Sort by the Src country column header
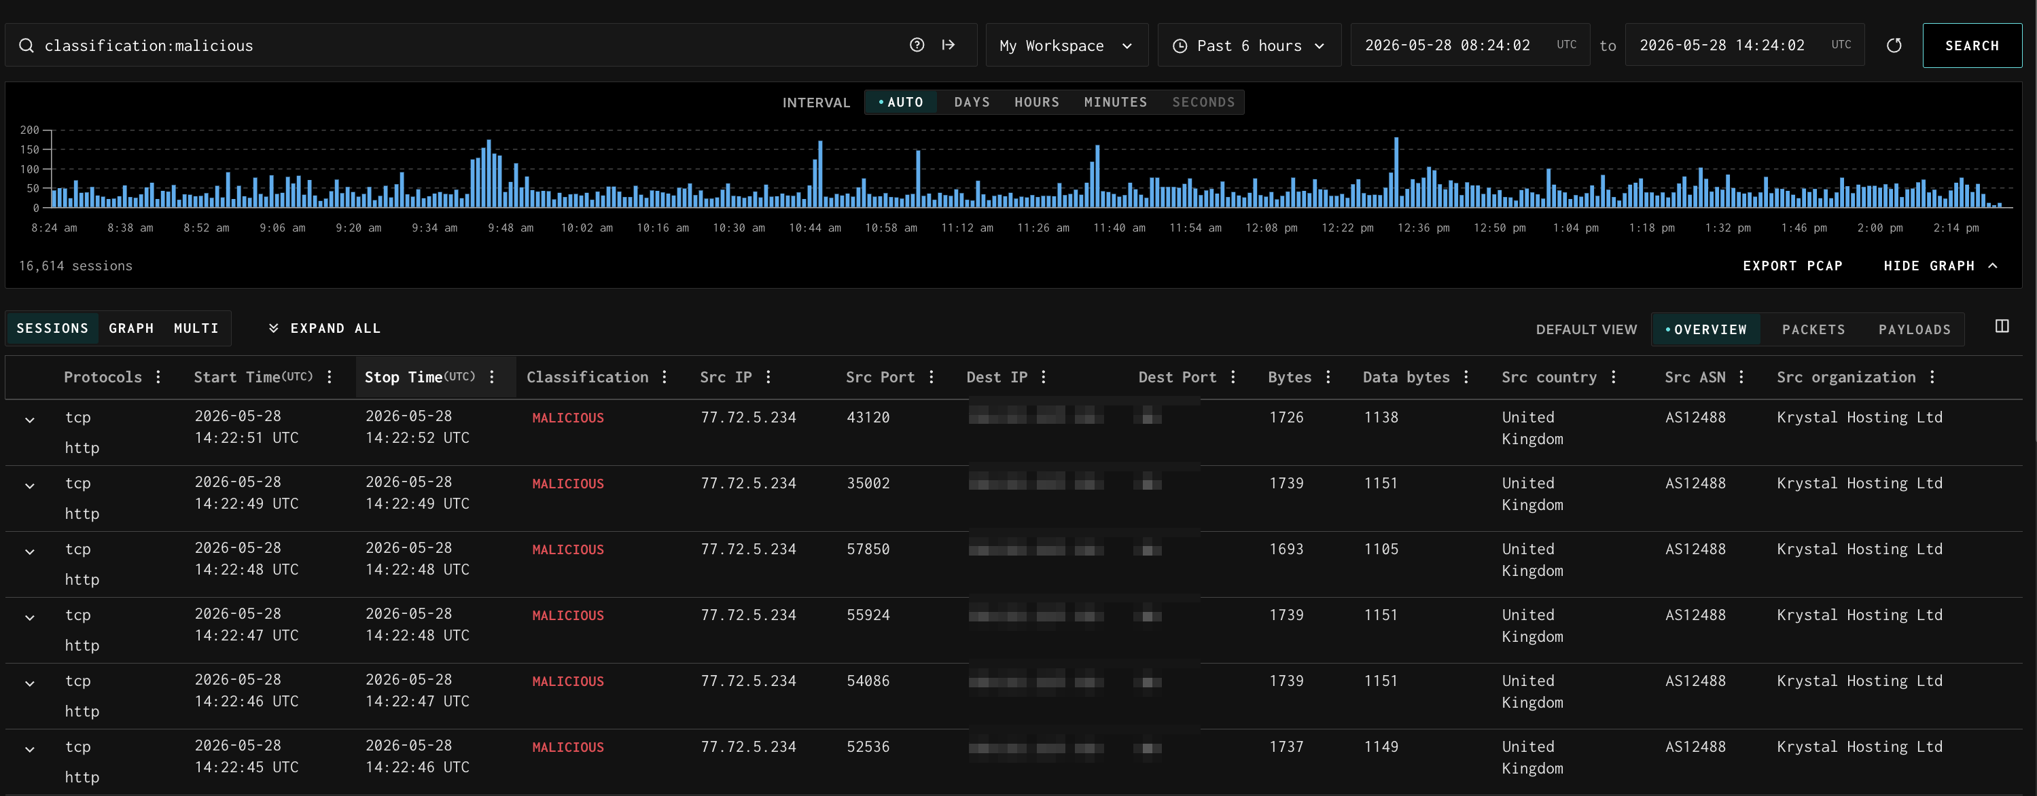2037x796 pixels. [x=1548, y=377]
